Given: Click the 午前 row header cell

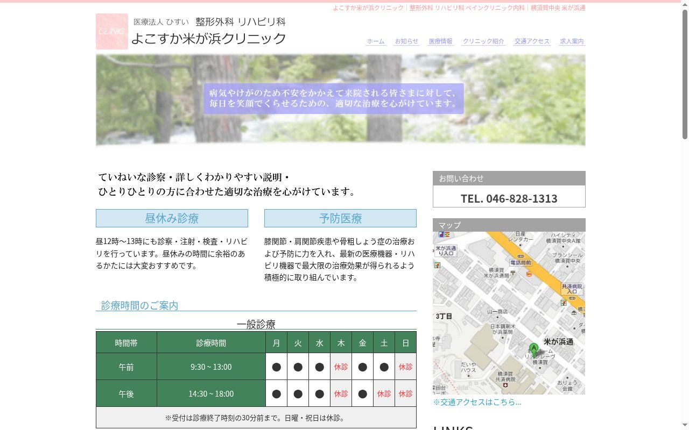Looking at the screenshot, I should tap(126, 367).
